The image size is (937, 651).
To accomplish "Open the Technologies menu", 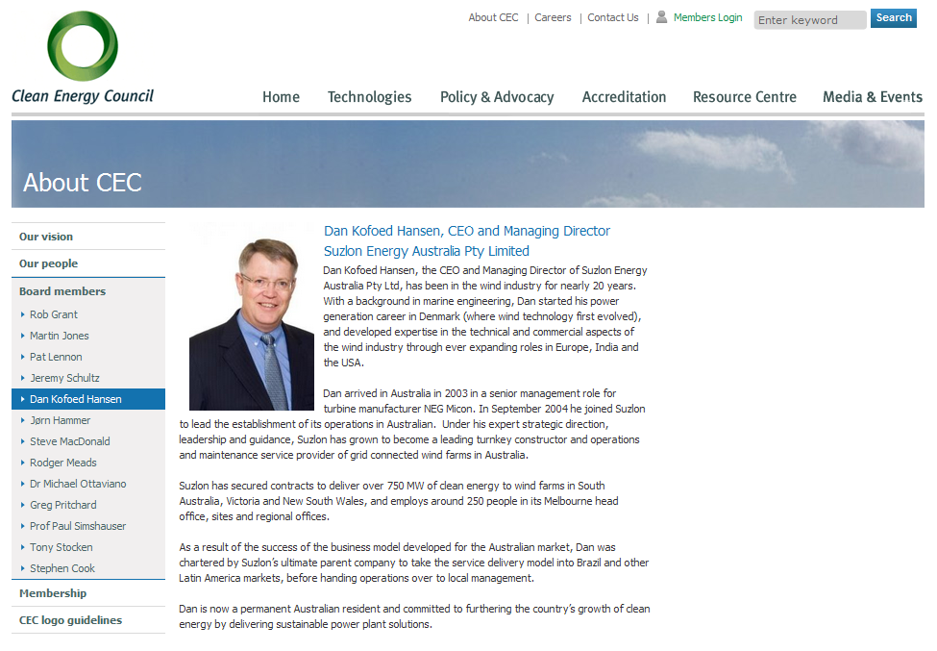I will [369, 97].
